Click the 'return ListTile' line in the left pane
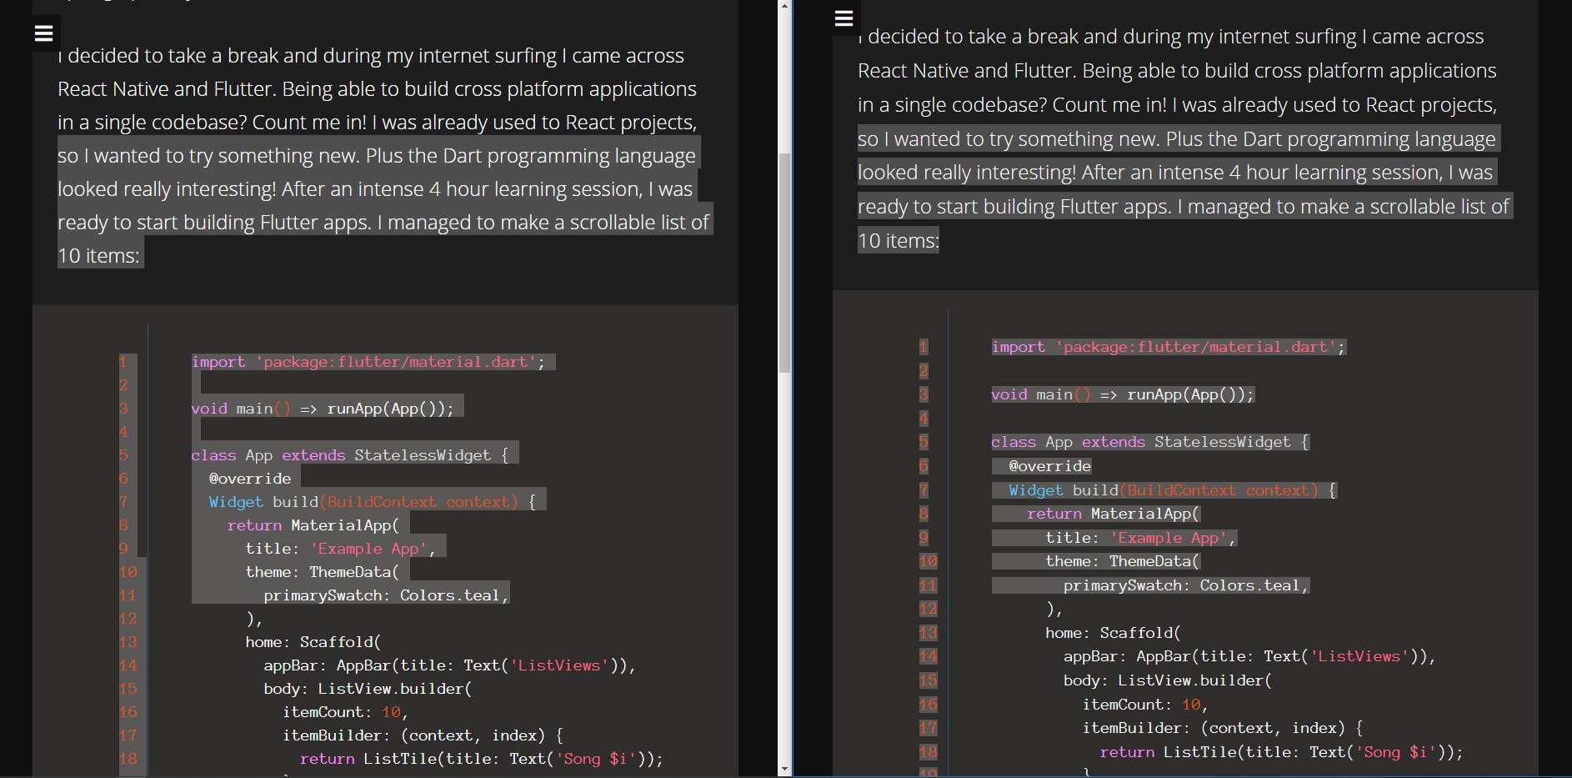 [482, 759]
